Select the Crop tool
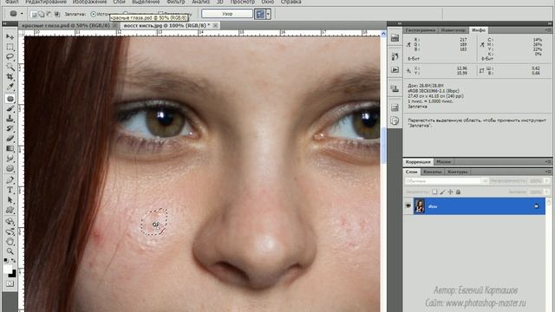 point(10,77)
